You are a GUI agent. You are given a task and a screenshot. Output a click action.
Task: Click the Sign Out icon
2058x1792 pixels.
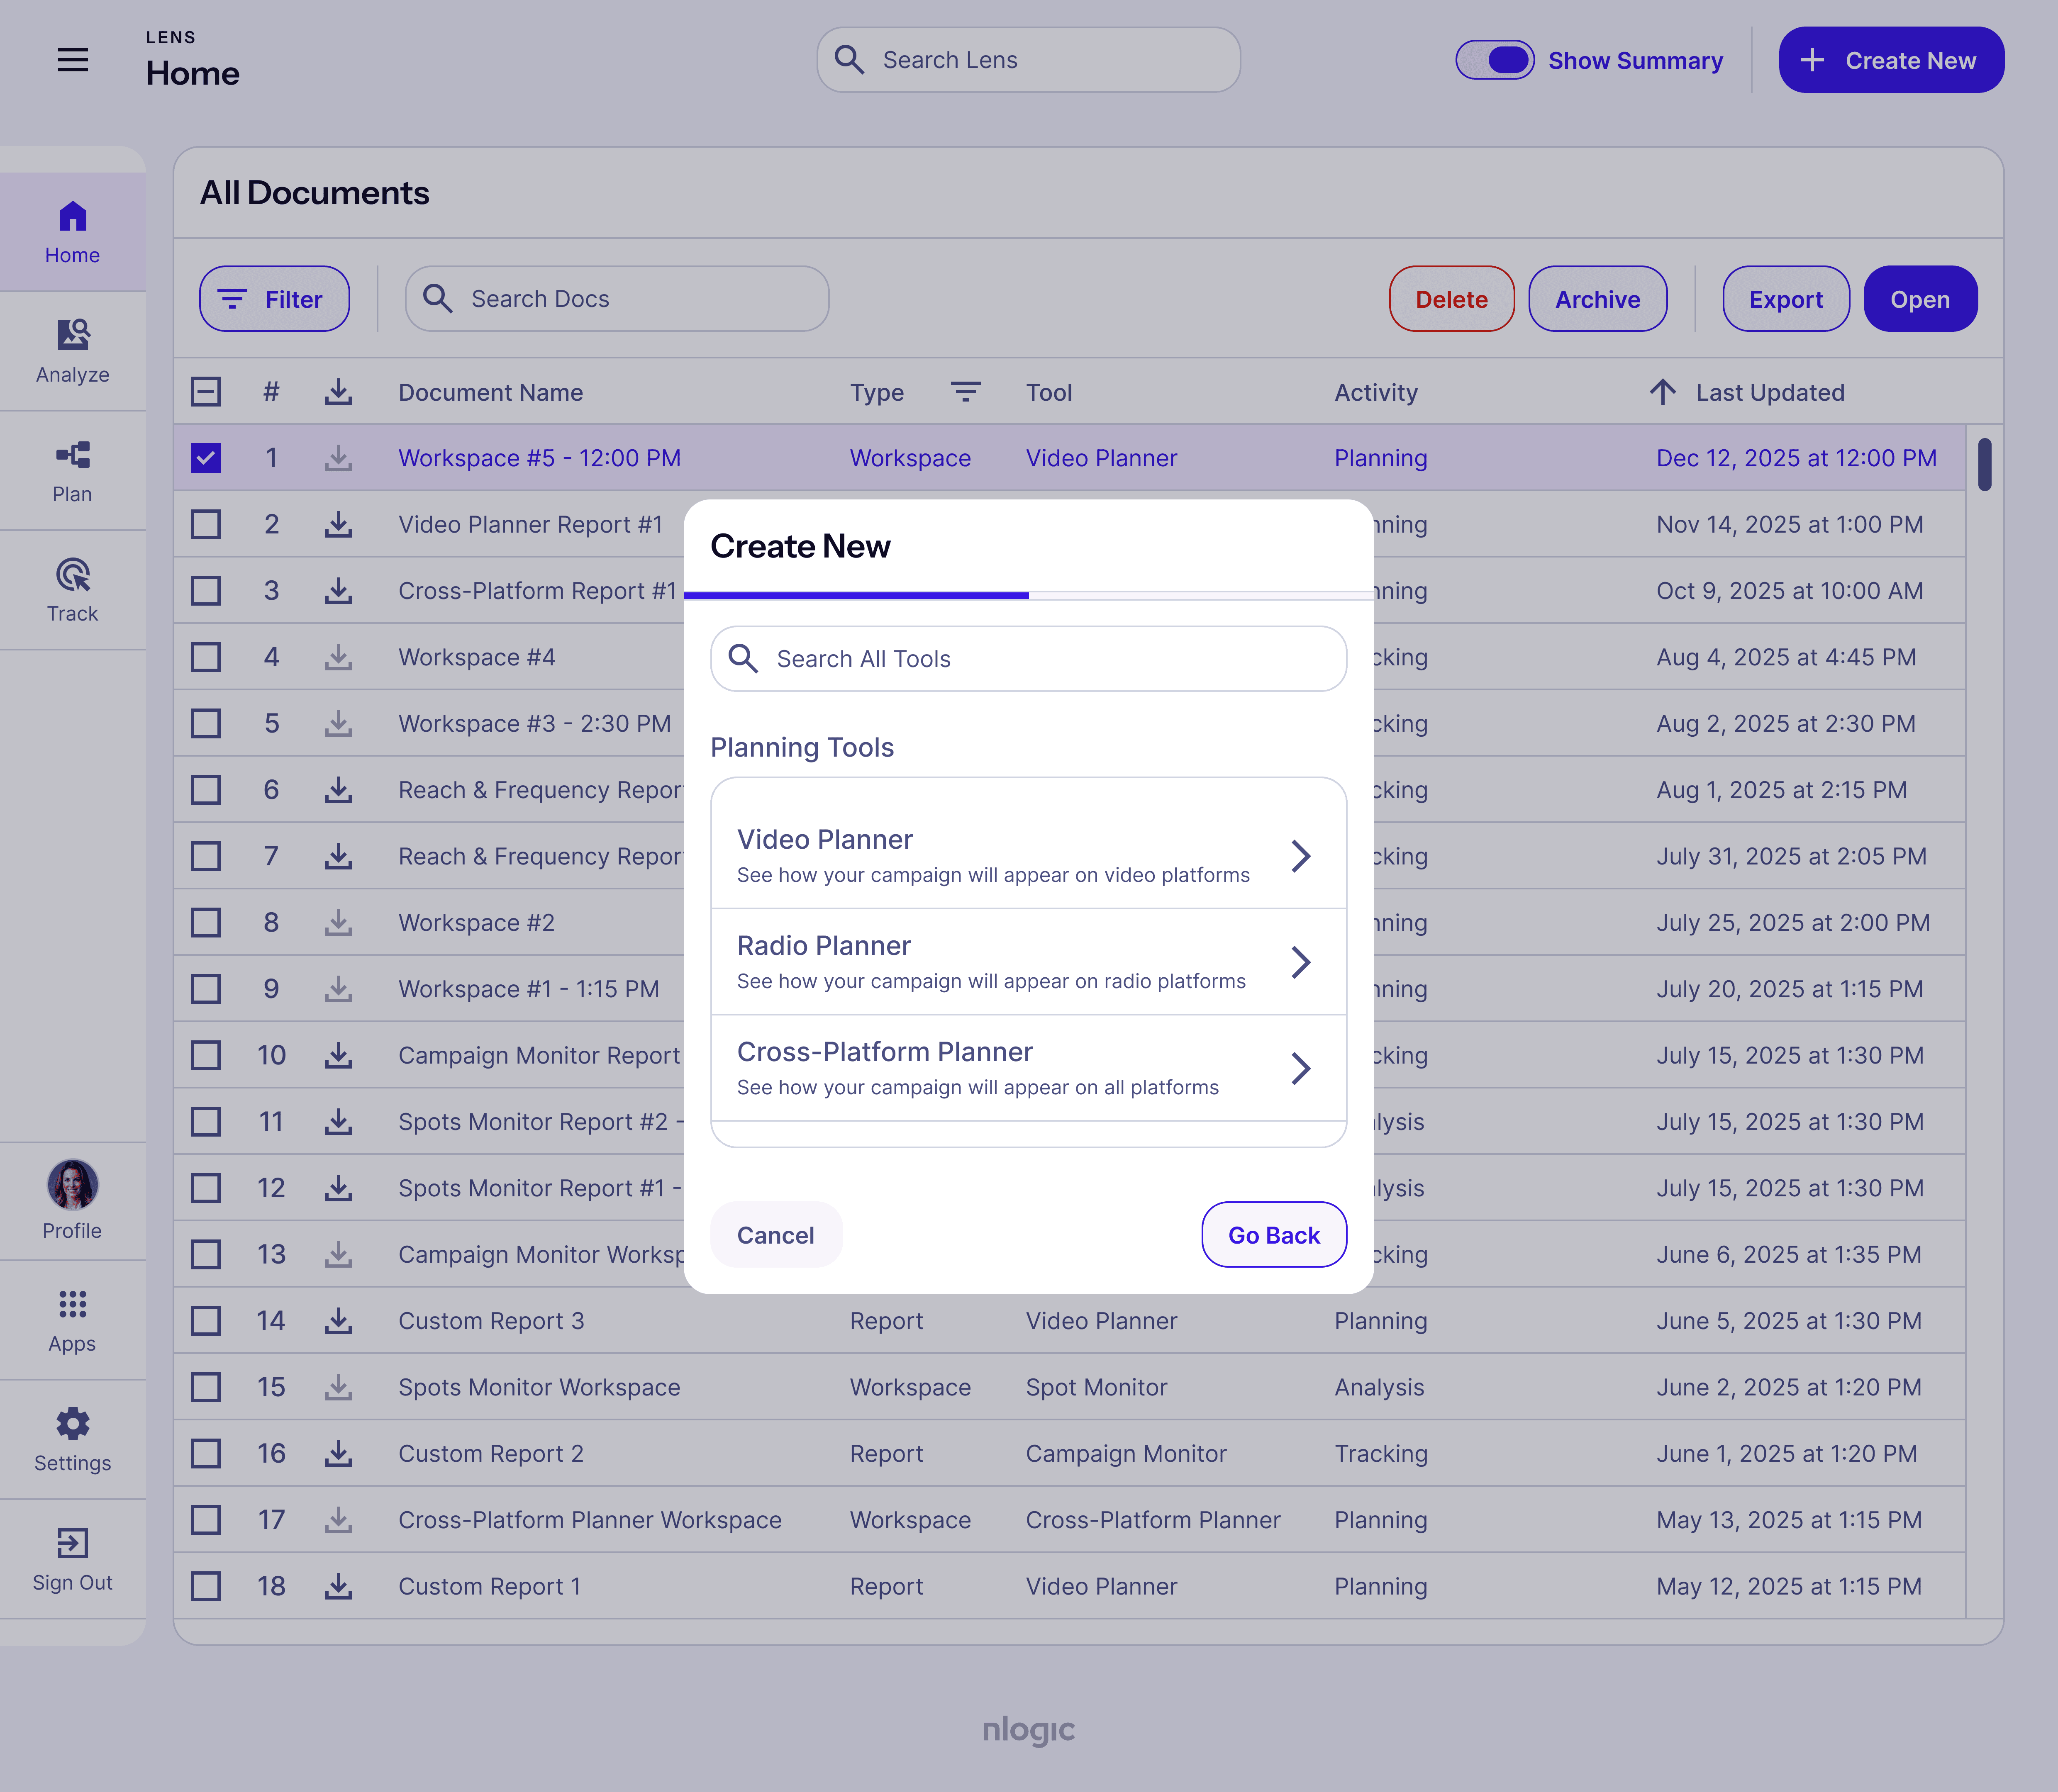pos(72,1543)
